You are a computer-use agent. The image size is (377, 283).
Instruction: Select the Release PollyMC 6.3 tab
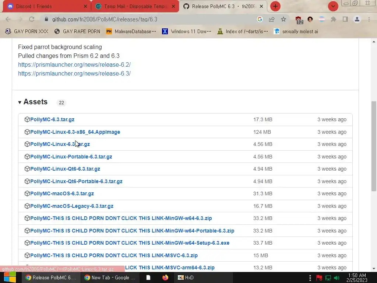pos(223,6)
